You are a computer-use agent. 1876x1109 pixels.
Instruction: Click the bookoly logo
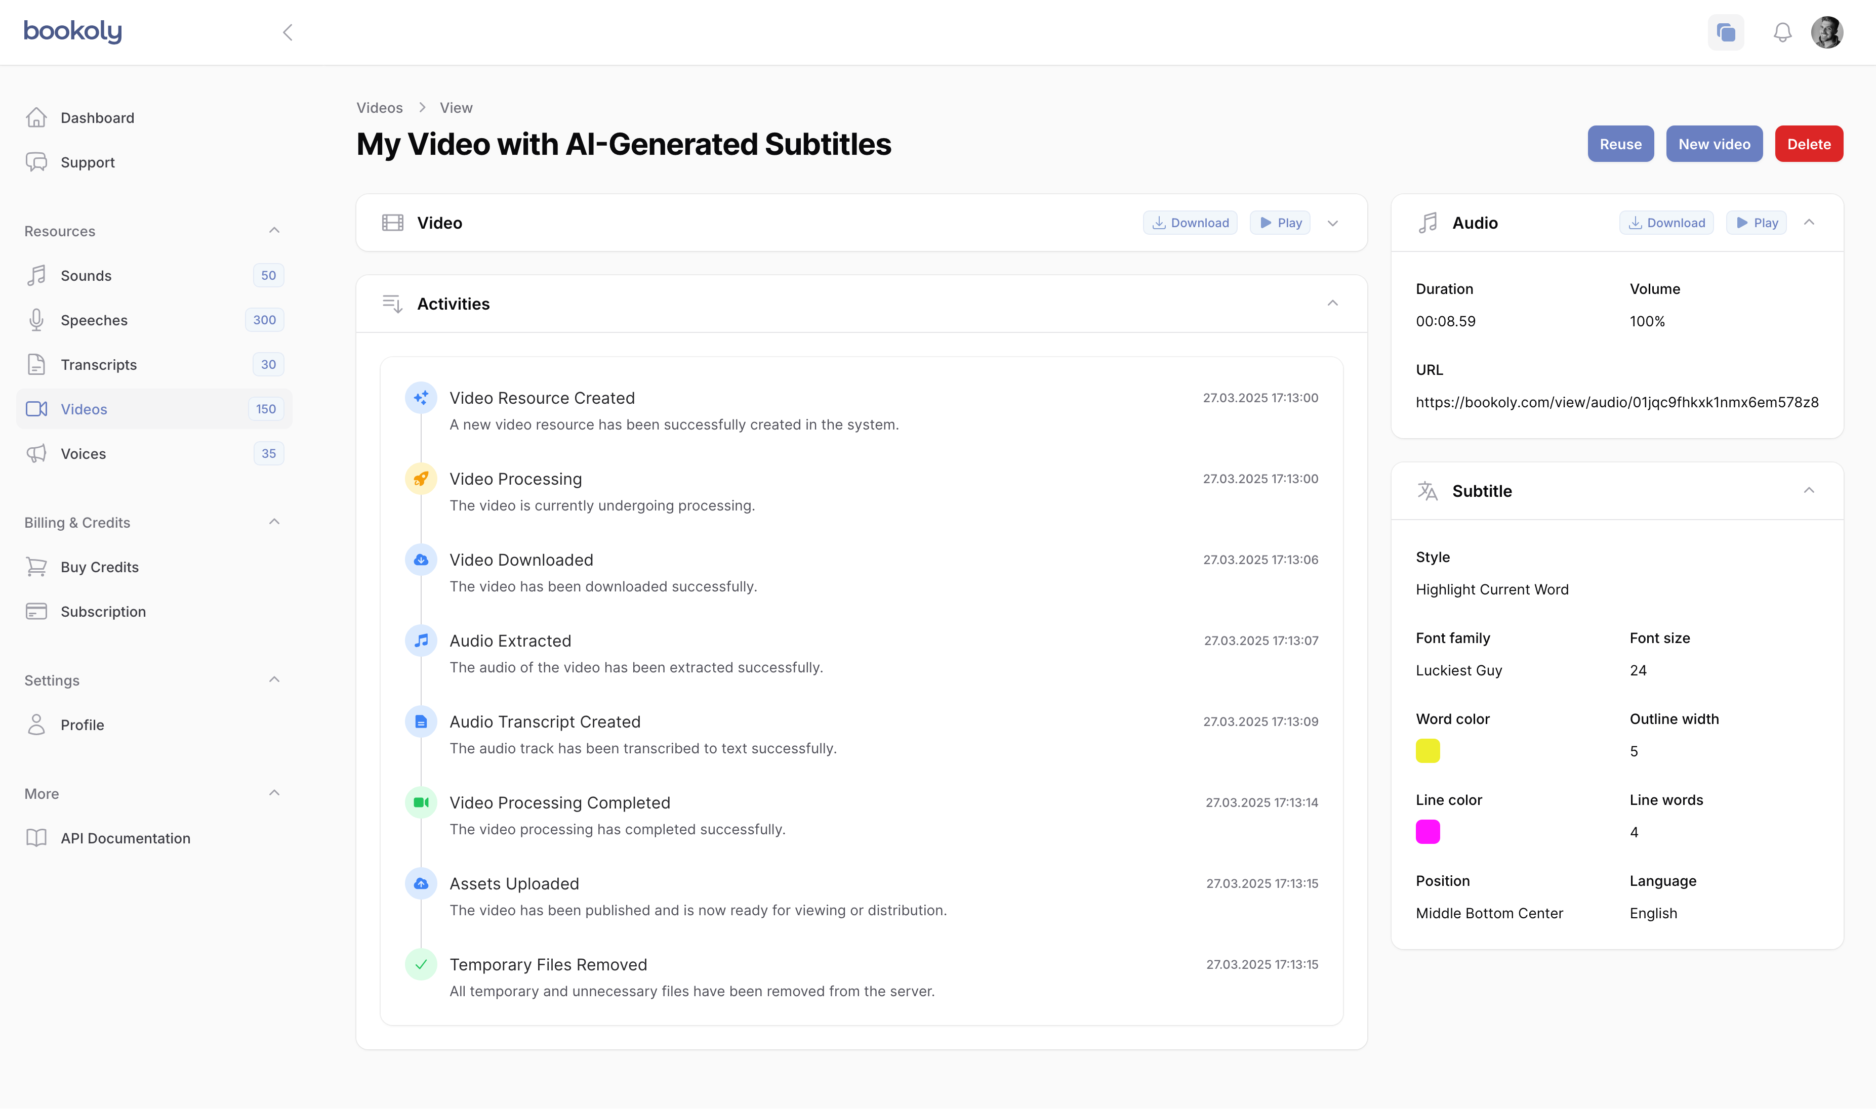tap(72, 31)
